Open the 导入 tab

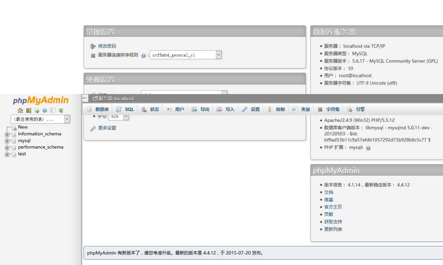(x=225, y=109)
